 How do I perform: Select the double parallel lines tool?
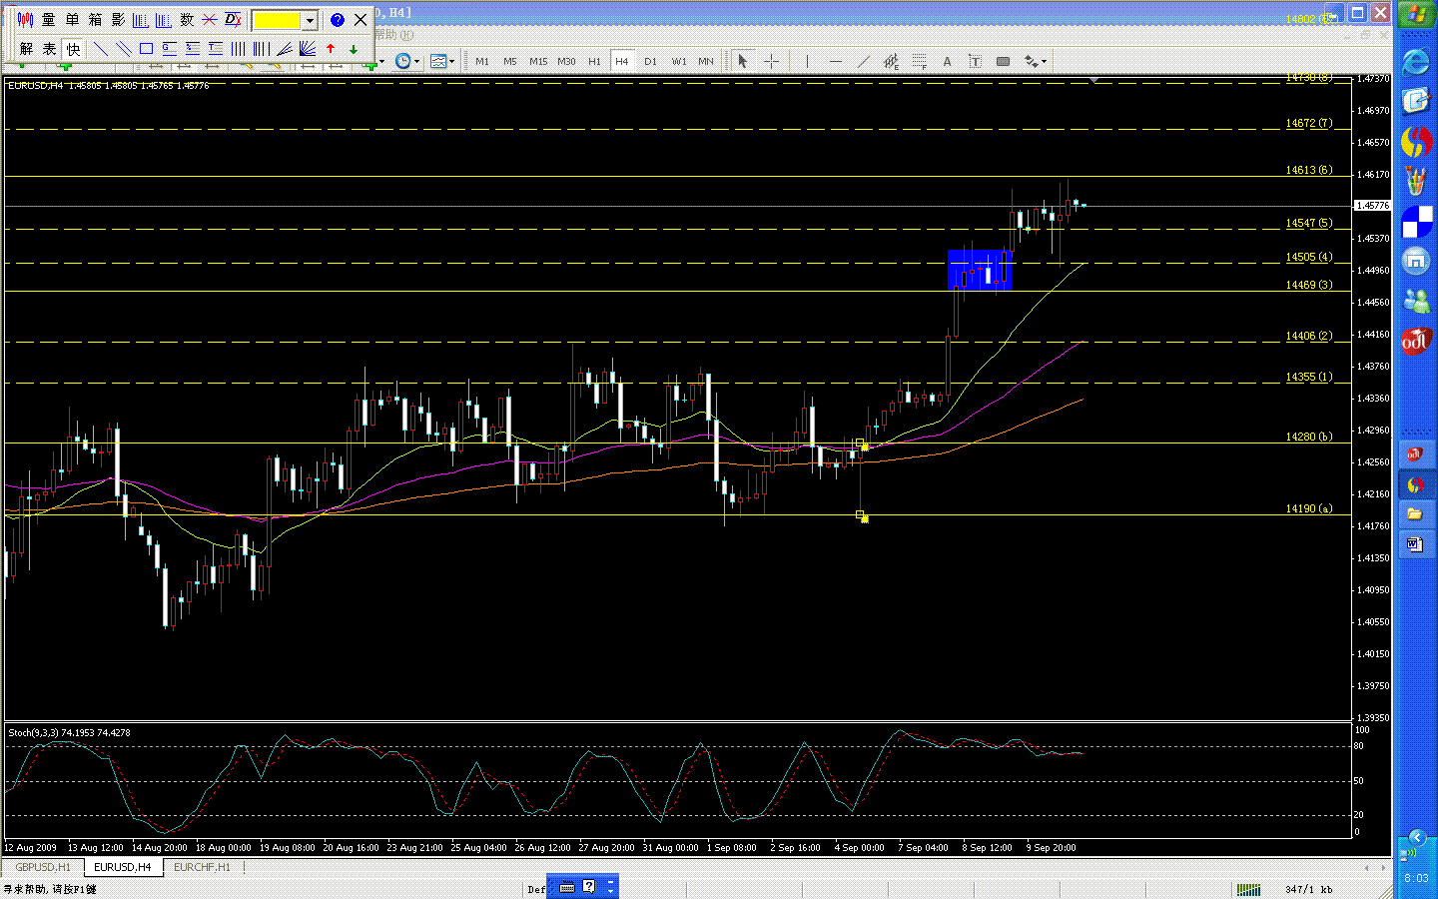click(x=123, y=48)
